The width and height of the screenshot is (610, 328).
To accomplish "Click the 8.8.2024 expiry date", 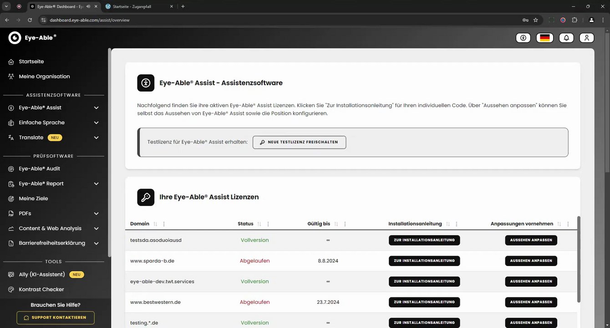I will 328,261.
